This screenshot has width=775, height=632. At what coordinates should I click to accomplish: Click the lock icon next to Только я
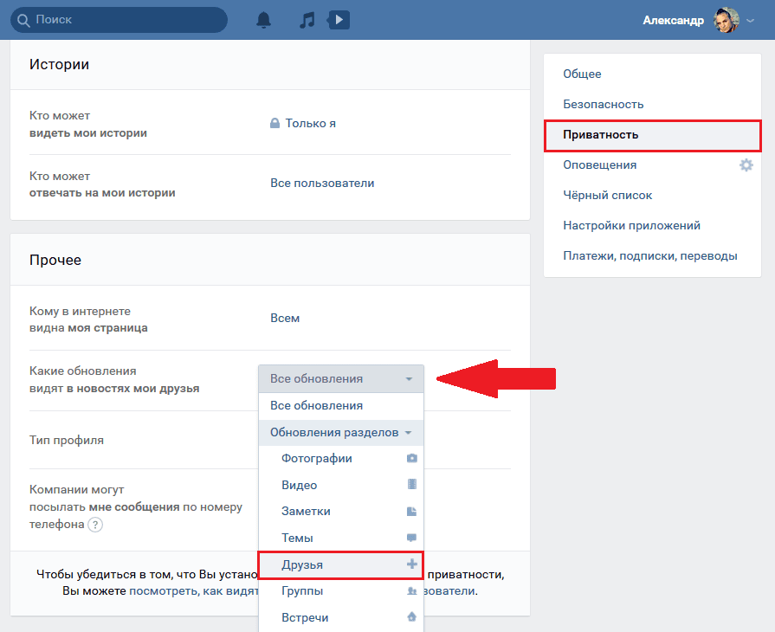[274, 123]
